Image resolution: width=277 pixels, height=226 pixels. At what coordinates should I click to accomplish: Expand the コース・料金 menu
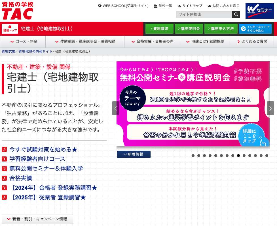24,42
